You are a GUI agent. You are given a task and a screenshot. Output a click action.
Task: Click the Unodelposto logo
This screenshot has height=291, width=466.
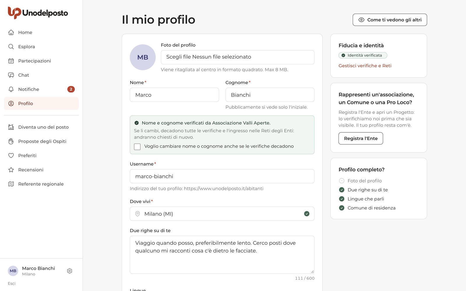tap(38, 13)
